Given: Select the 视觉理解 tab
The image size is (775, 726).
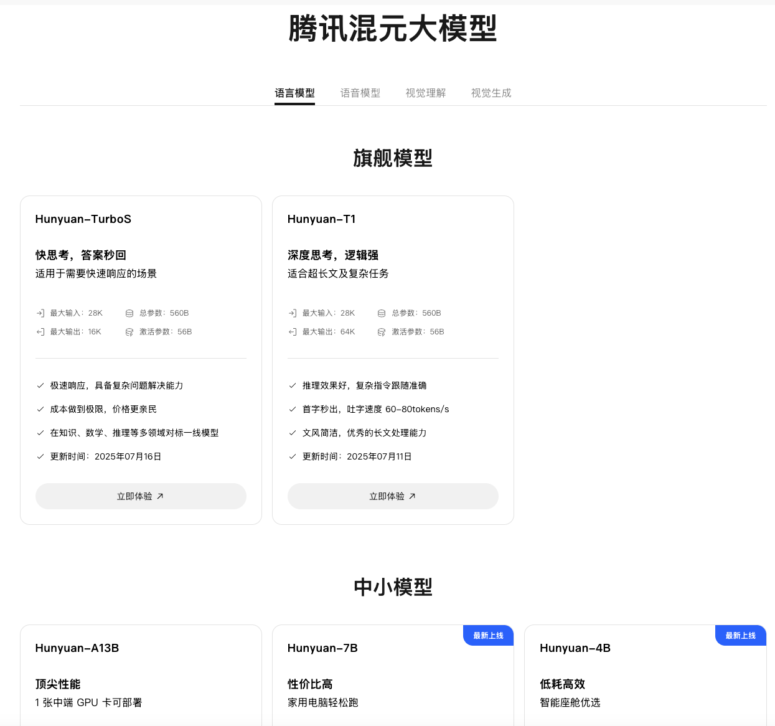Looking at the screenshot, I should [426, 93].
